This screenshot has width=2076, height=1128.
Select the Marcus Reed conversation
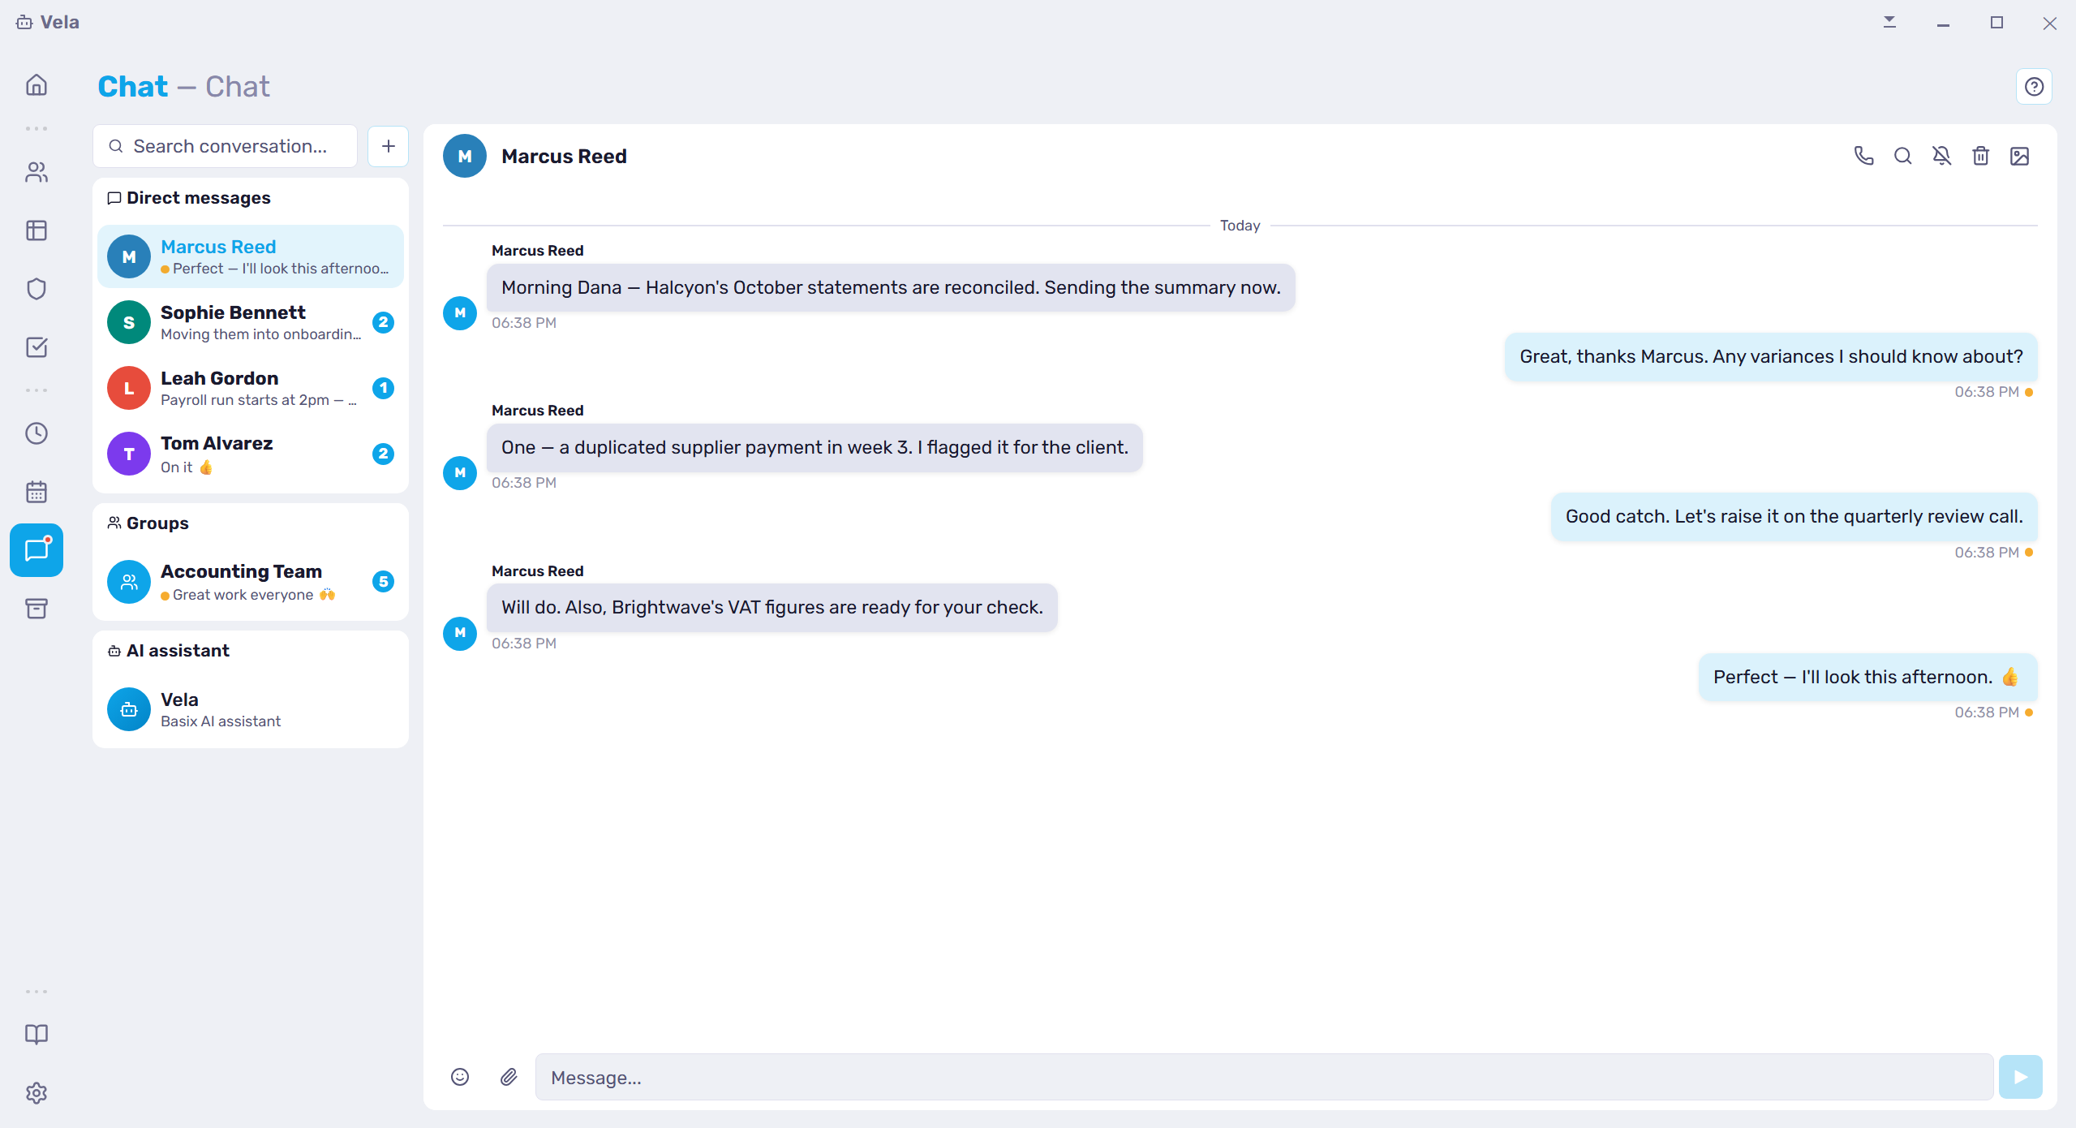251,256
